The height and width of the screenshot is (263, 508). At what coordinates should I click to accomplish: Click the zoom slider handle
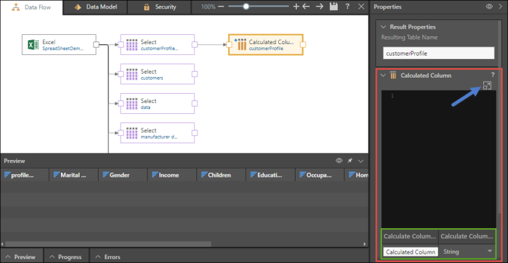pos(246,7)
